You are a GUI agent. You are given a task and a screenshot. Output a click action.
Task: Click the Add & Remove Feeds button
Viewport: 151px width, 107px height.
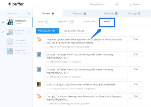tap(74, 31)
